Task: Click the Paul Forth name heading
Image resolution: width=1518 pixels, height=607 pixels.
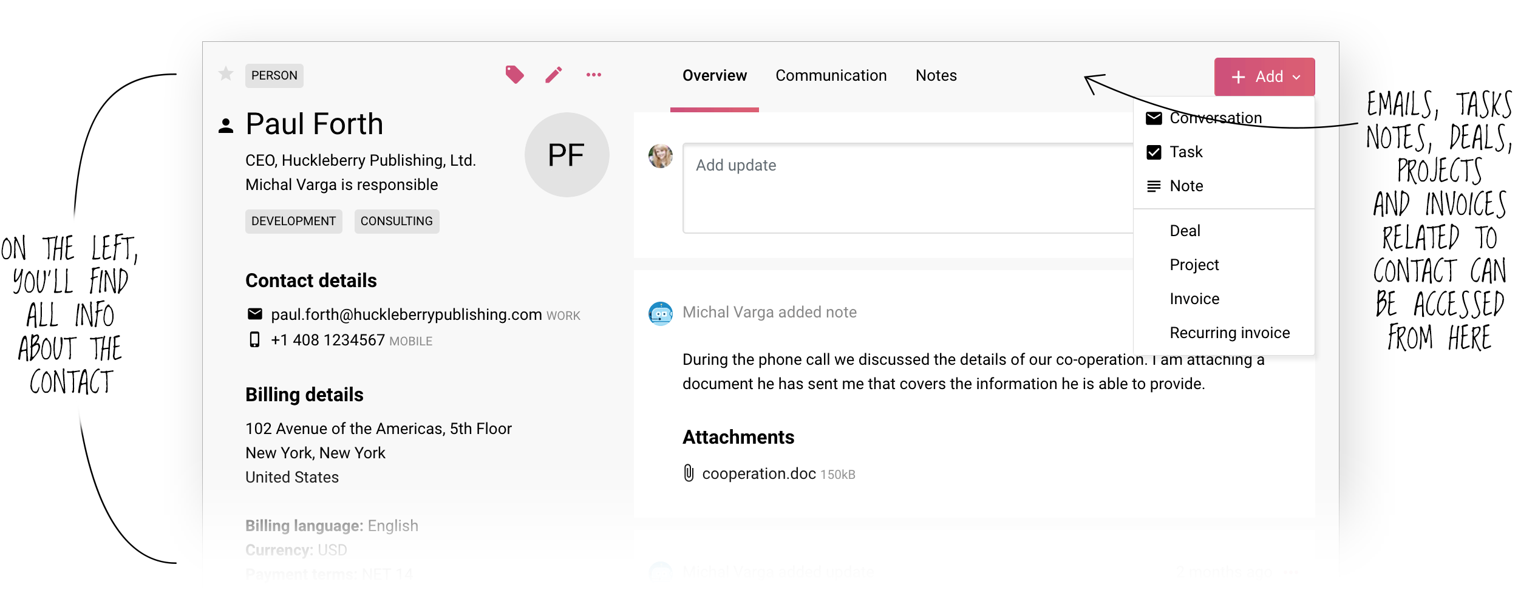Action: point(315,124)
